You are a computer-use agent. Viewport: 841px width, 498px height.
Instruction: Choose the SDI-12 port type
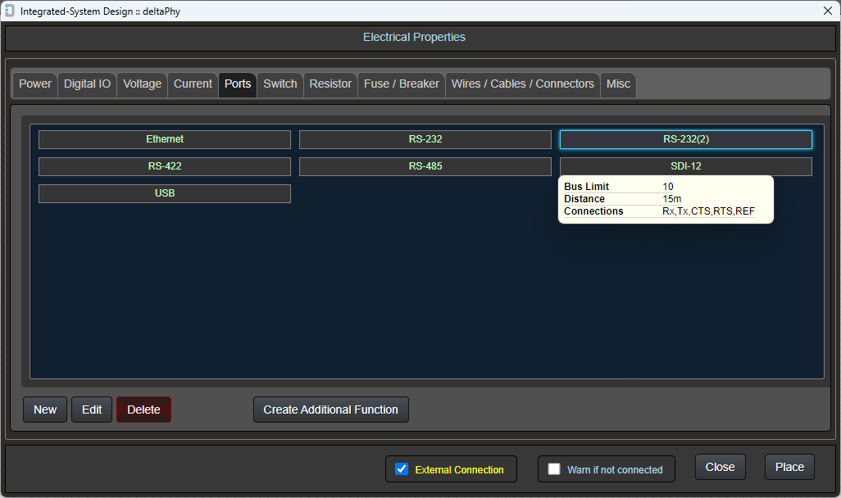[685, 166]
